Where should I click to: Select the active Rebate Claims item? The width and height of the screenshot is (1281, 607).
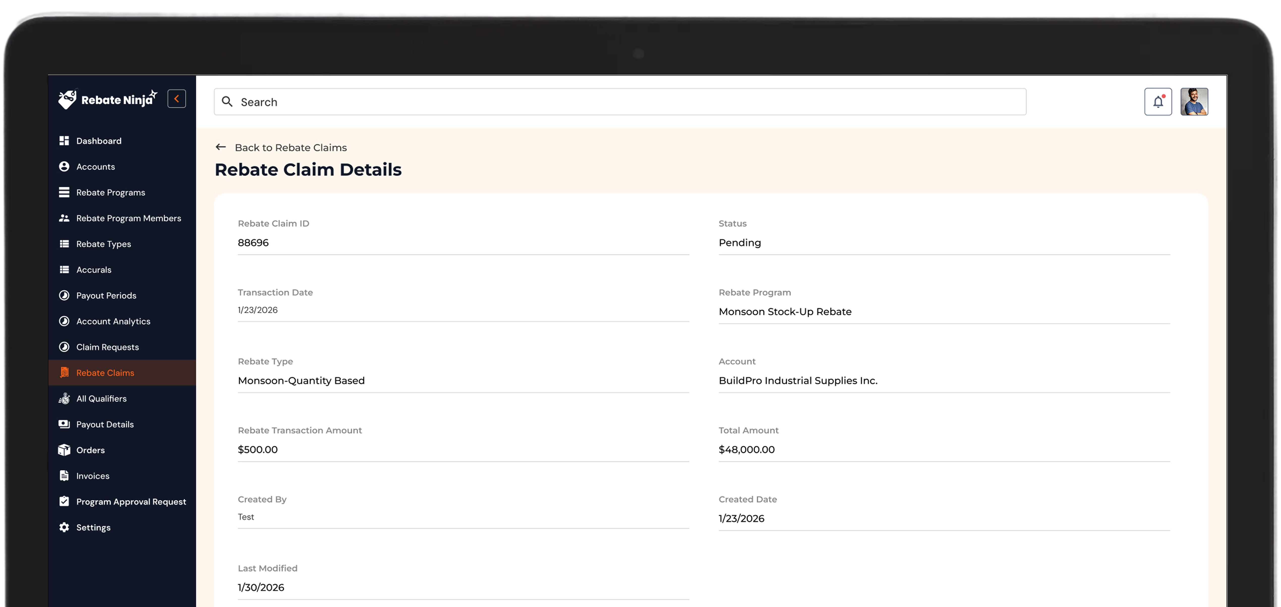122,373
